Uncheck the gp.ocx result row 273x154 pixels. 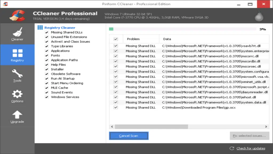(116, 107)
